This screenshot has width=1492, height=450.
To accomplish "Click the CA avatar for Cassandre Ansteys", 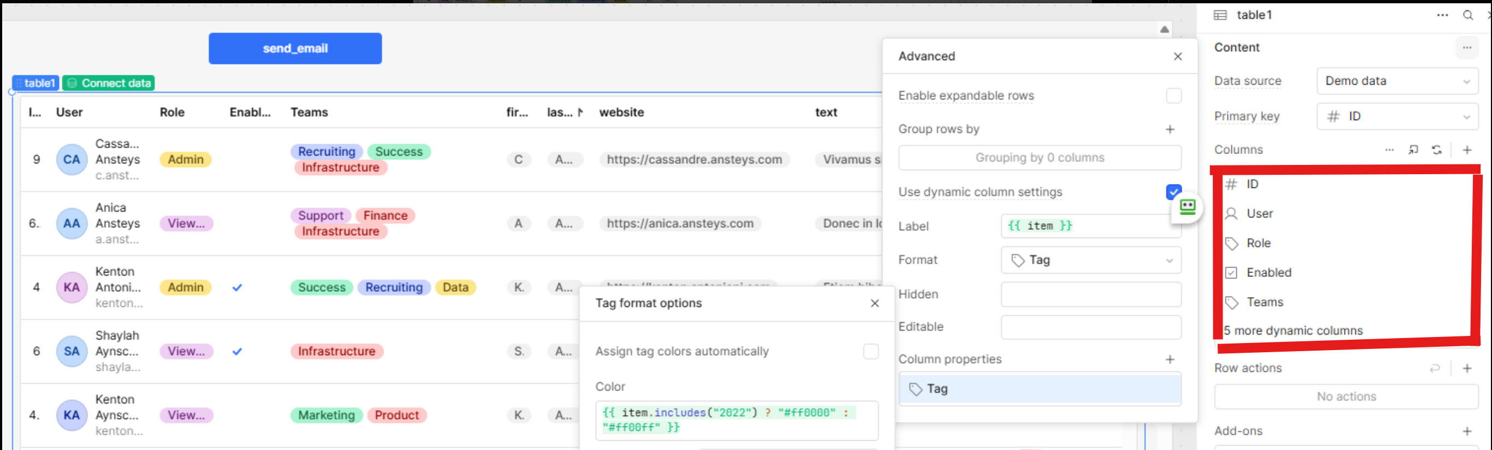I will tap(71, 159).
